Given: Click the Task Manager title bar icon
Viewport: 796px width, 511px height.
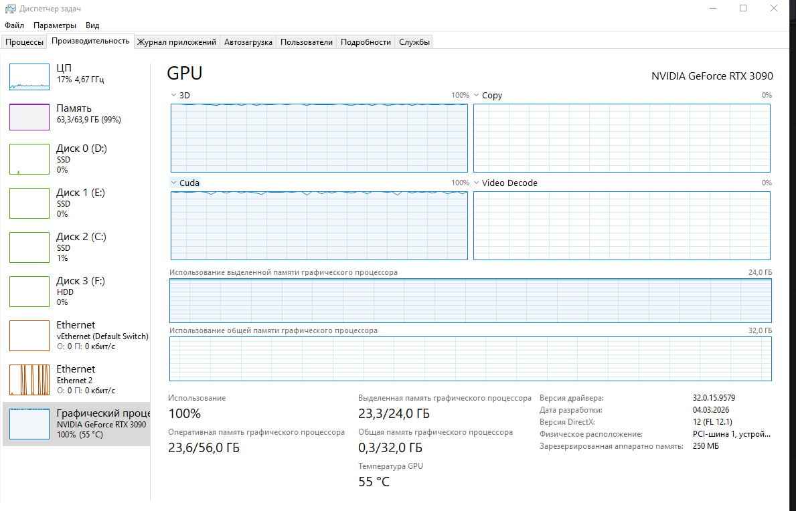Looking at the screenshot, I should (x=10, y=9).
